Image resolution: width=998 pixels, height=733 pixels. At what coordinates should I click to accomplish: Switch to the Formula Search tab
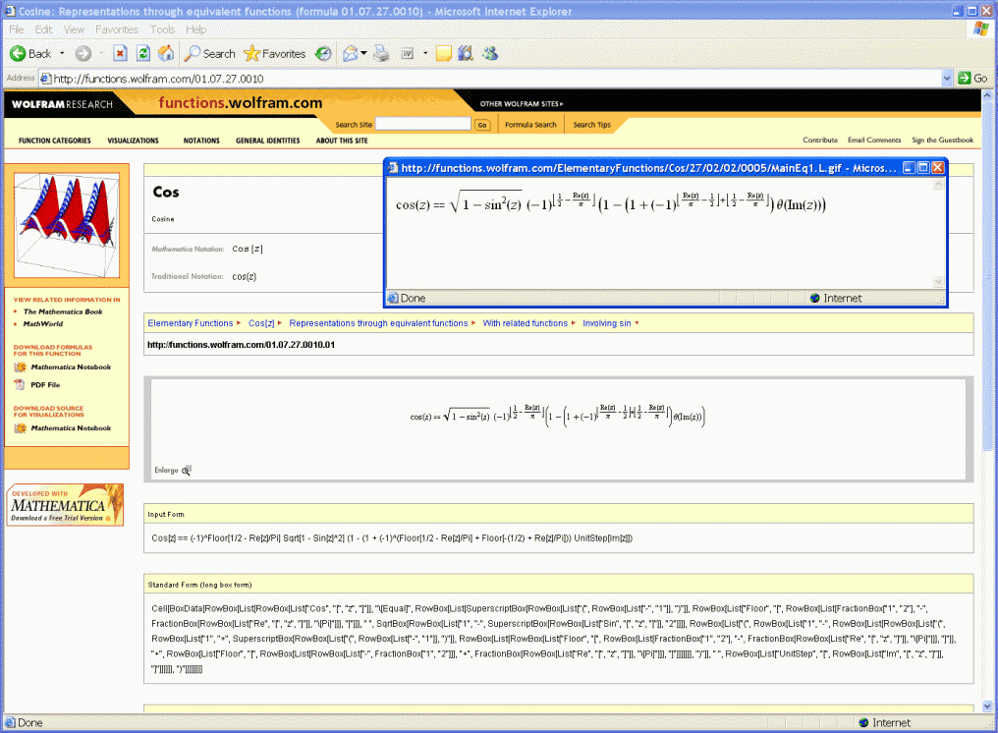pos(530,125)
